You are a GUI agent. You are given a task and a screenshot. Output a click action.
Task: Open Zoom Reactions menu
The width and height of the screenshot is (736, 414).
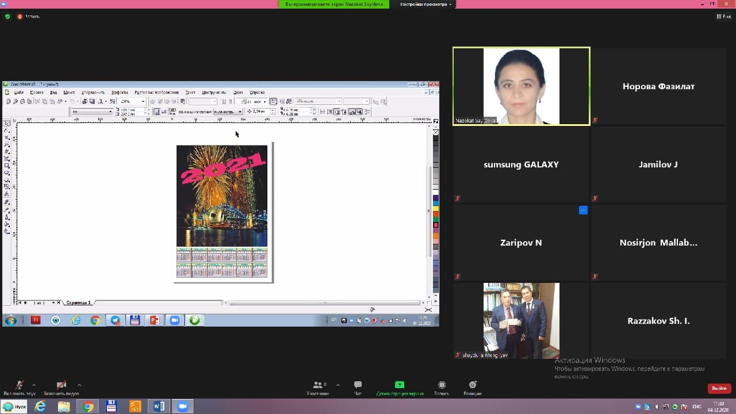point(473,388)
